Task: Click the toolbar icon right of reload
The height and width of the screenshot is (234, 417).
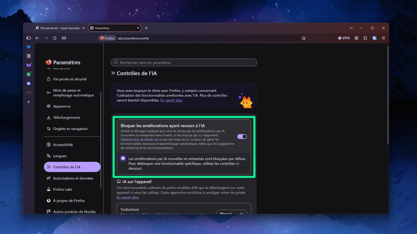Action: click(64, 38)
